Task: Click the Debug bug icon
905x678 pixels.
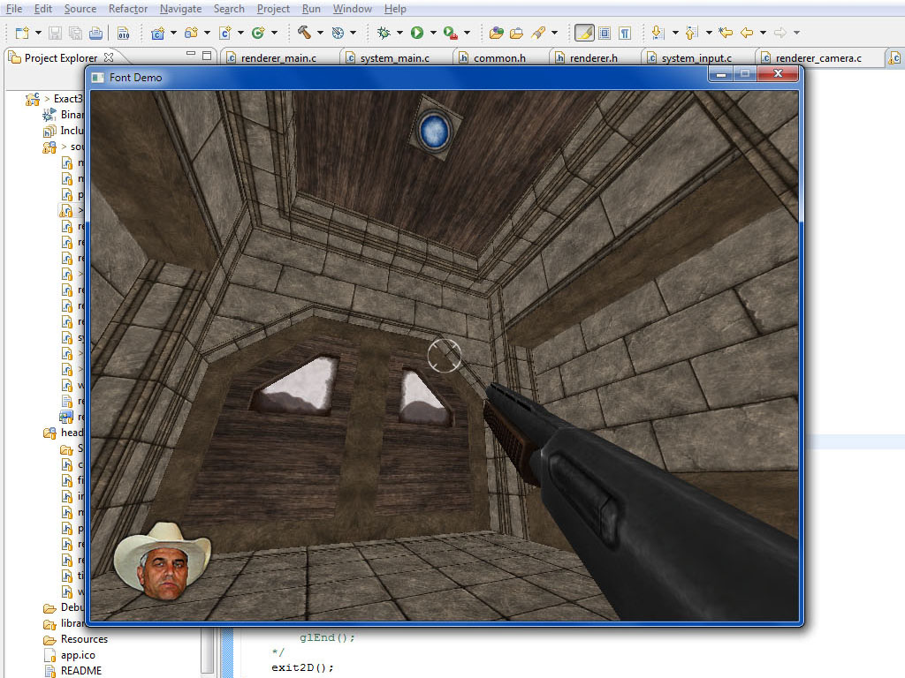Action: coord(384,33)
